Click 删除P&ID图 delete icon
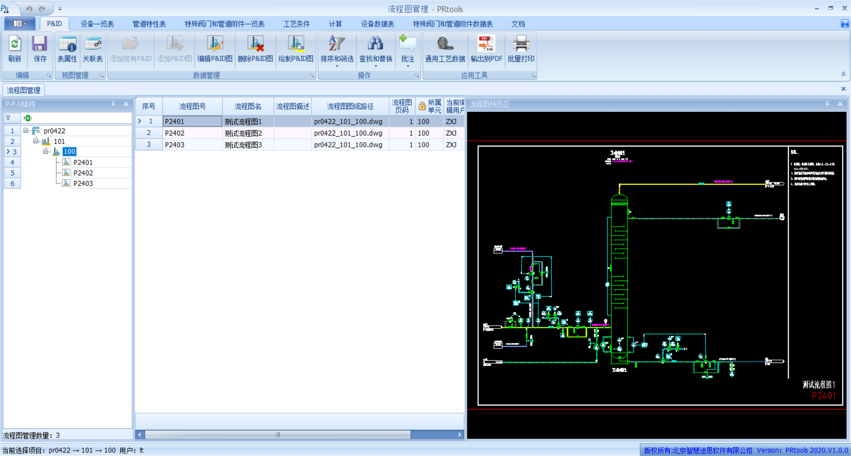The width and height of the screenshot is (851, 456). pyautogui.click(x=255, y=44)
